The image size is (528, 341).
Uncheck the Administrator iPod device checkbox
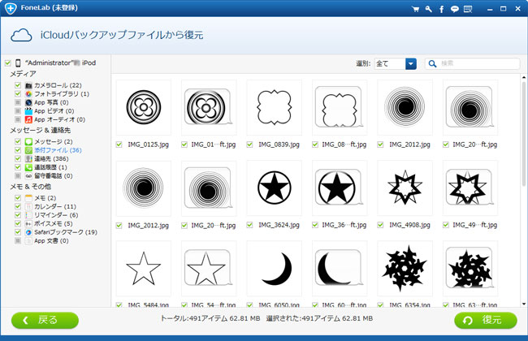[7, 63]
